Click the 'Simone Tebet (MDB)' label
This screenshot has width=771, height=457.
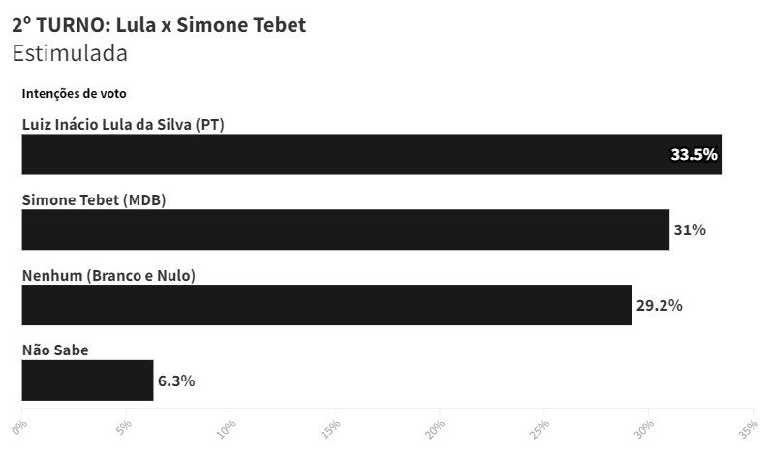pos(94,200)
